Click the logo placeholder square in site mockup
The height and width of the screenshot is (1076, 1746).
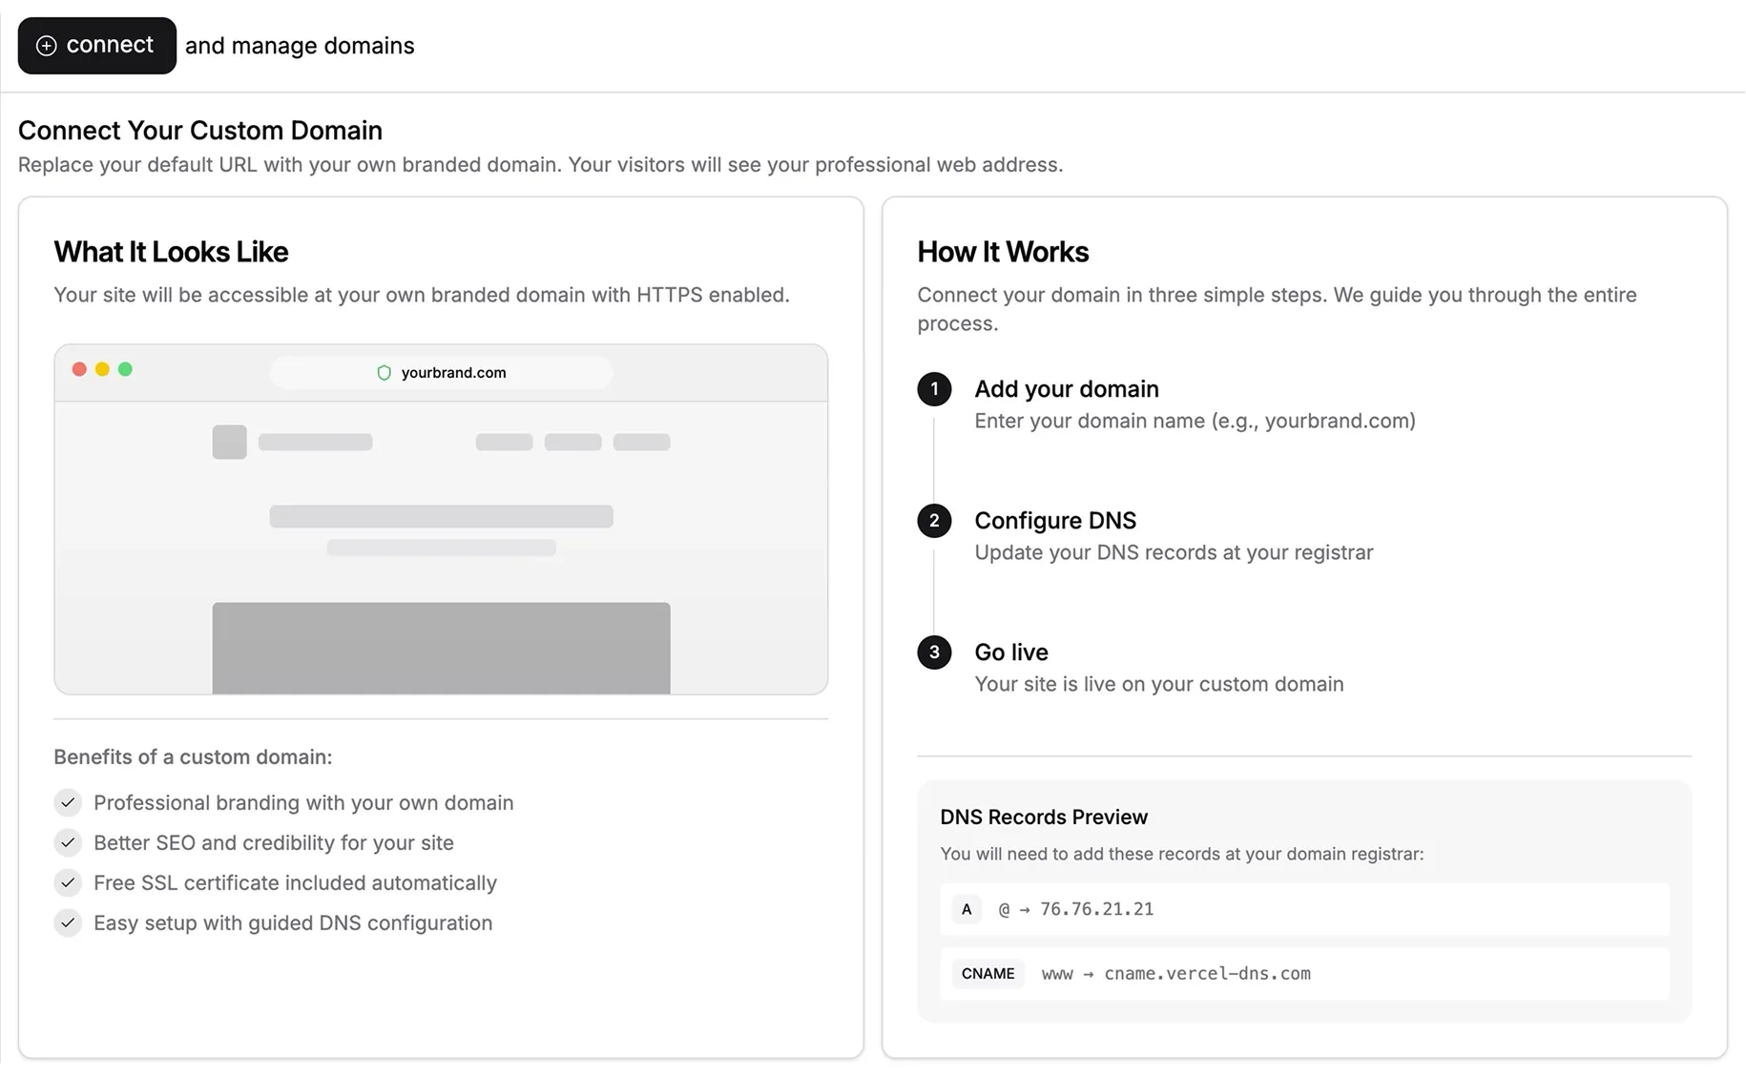click(229, 443)
